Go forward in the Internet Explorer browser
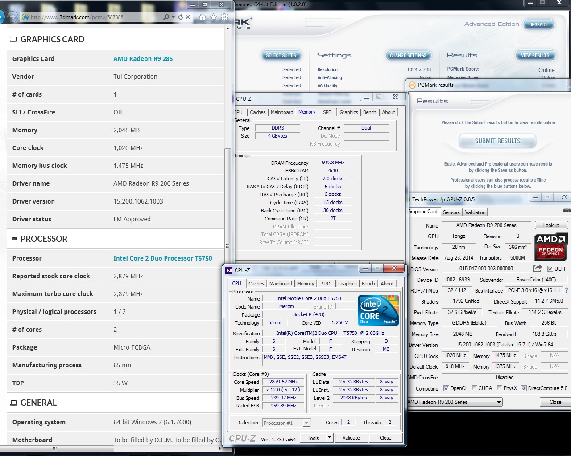Image resolution: width=571 pixels, height=456 pixels. [12, 17]
